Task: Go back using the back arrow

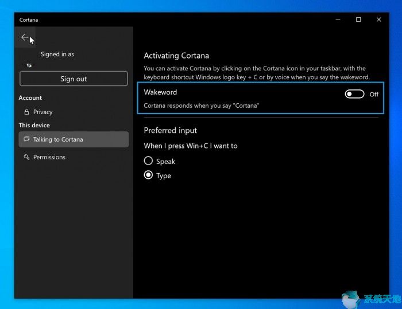Action: [x=25, y=37]
